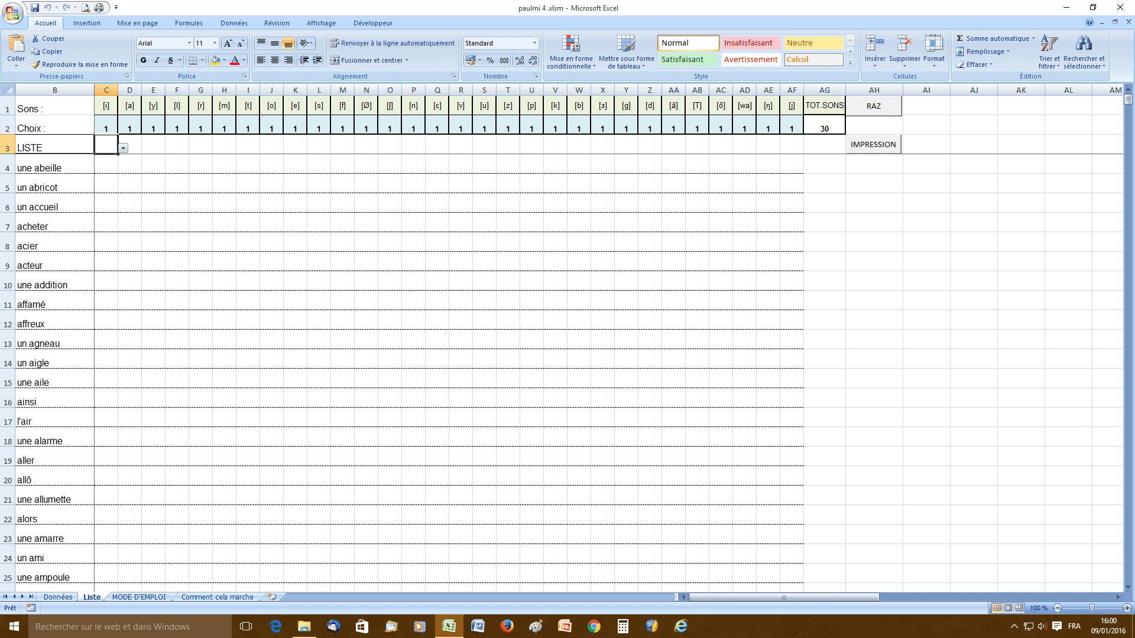Increase font size with the large A icon

[x=227, y=43]
